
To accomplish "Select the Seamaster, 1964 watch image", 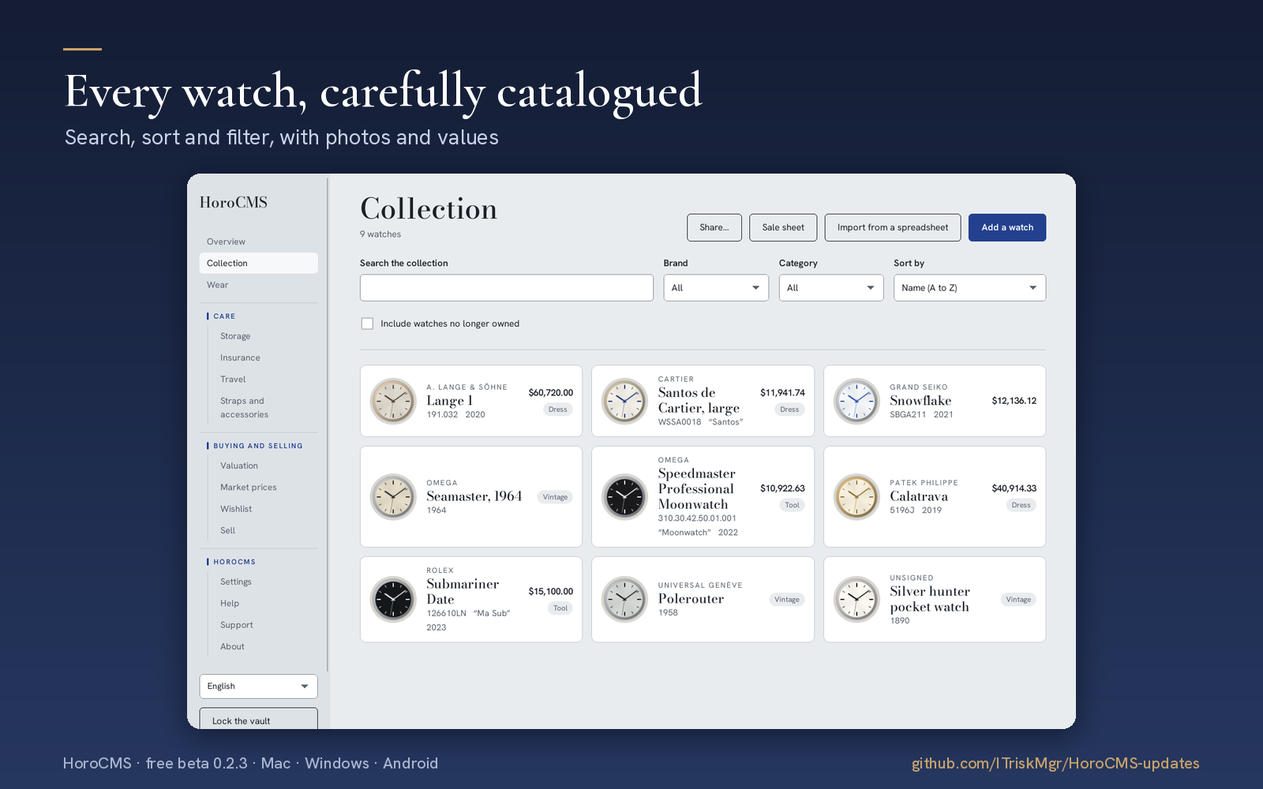I will pos(393,497).
